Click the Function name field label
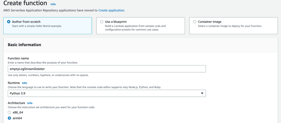The image size is (281, 123). 18,58
